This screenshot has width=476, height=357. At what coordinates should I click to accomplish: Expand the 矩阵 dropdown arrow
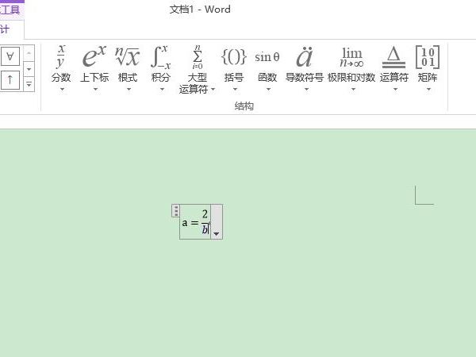click(x=428, y=89)
